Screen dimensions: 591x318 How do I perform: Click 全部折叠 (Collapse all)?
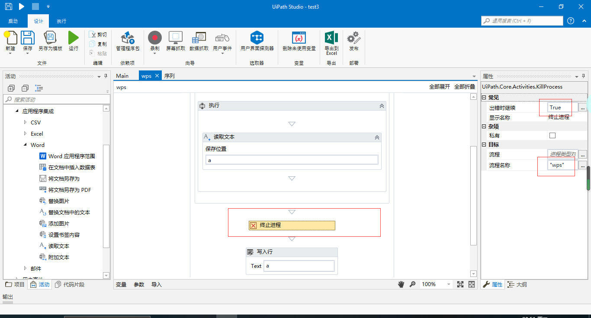pyautogui.click(x=465, y=87)
